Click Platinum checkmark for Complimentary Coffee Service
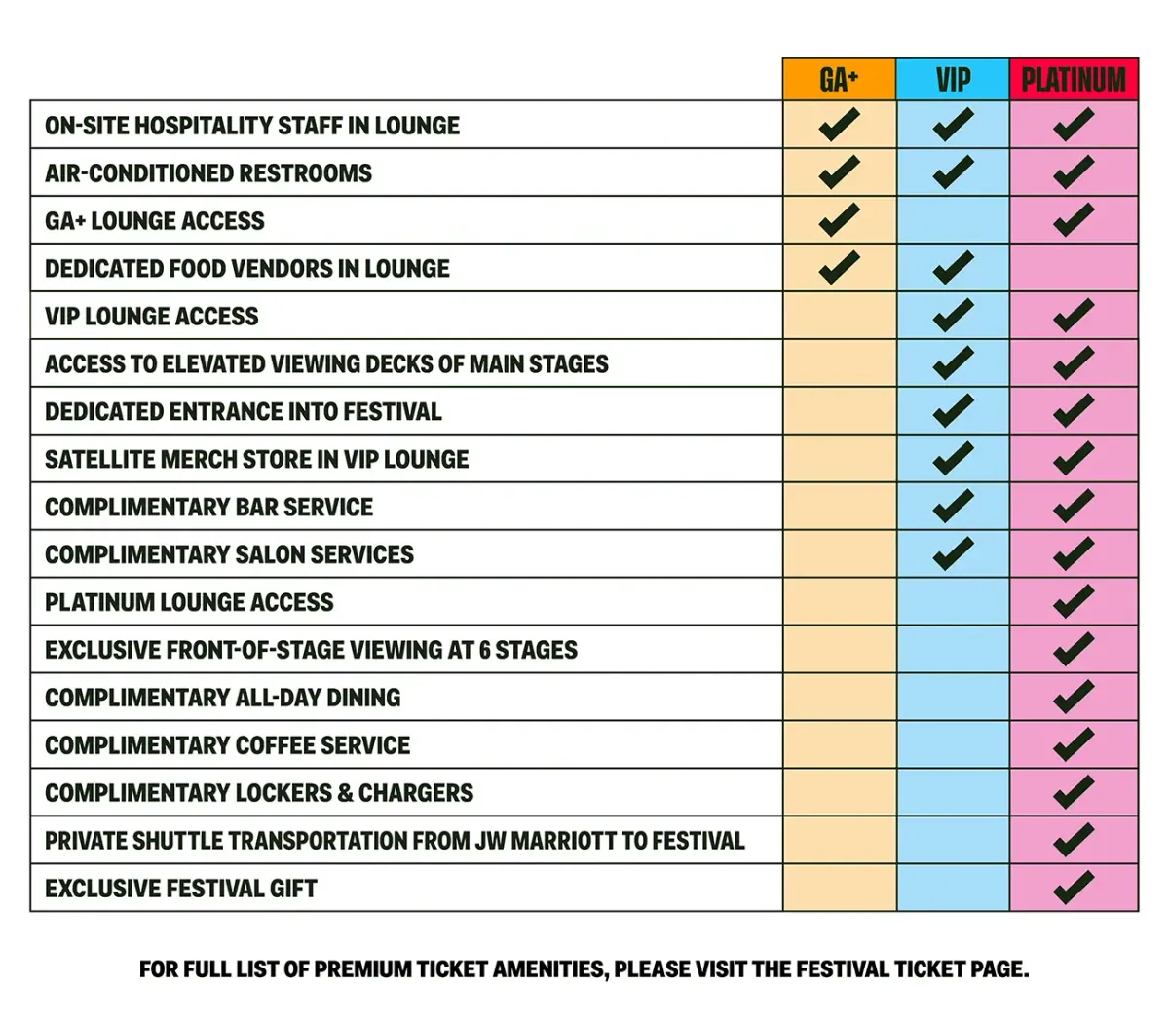The image size is (1169, 1025). click(x=1074, y=745)
